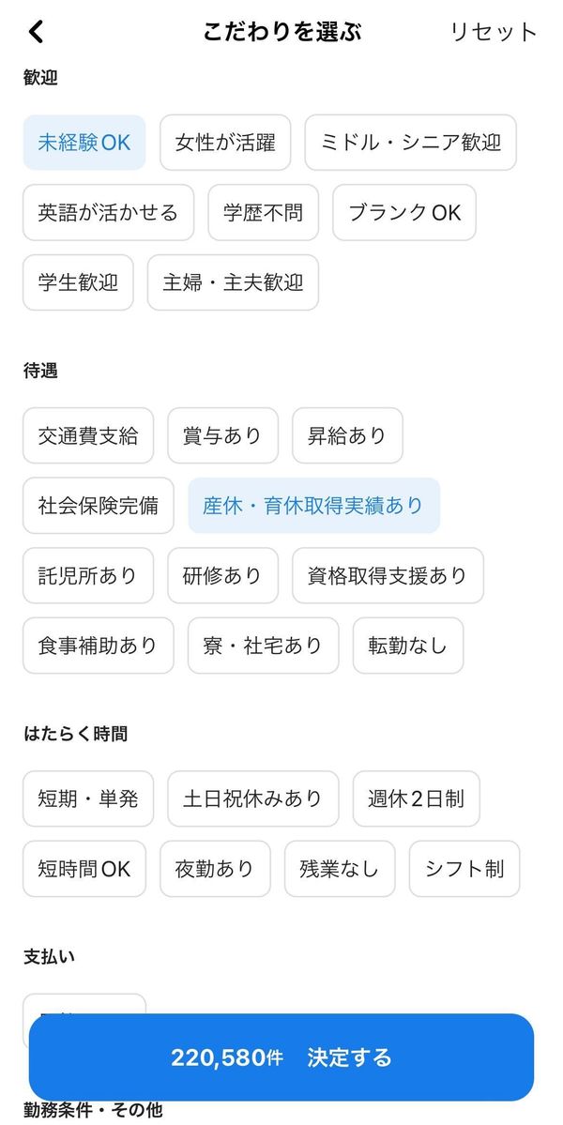Select 土日祝休みあり chip
The image size is (563, 1125).
pyautogui.click(x=253, y=798)
